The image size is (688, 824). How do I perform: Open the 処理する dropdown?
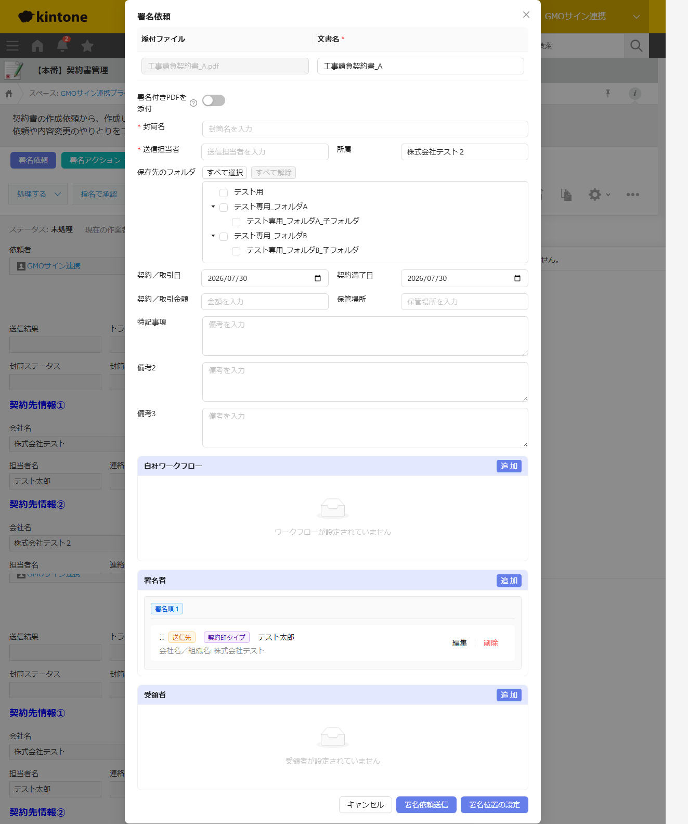38,194
